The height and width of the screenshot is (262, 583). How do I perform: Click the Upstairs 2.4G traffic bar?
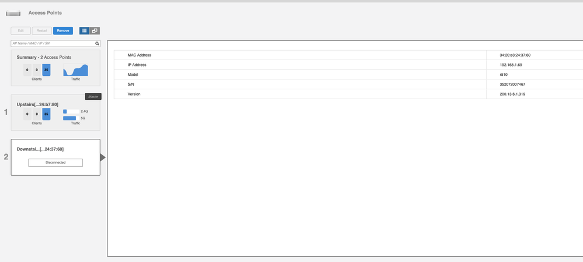click(71, 111)
